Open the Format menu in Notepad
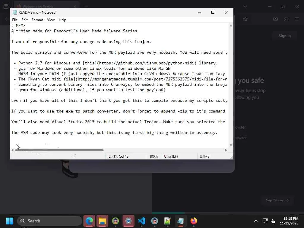 pos(37,20)
